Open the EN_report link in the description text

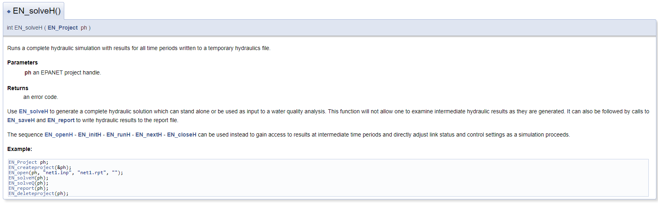click(61, 120)
